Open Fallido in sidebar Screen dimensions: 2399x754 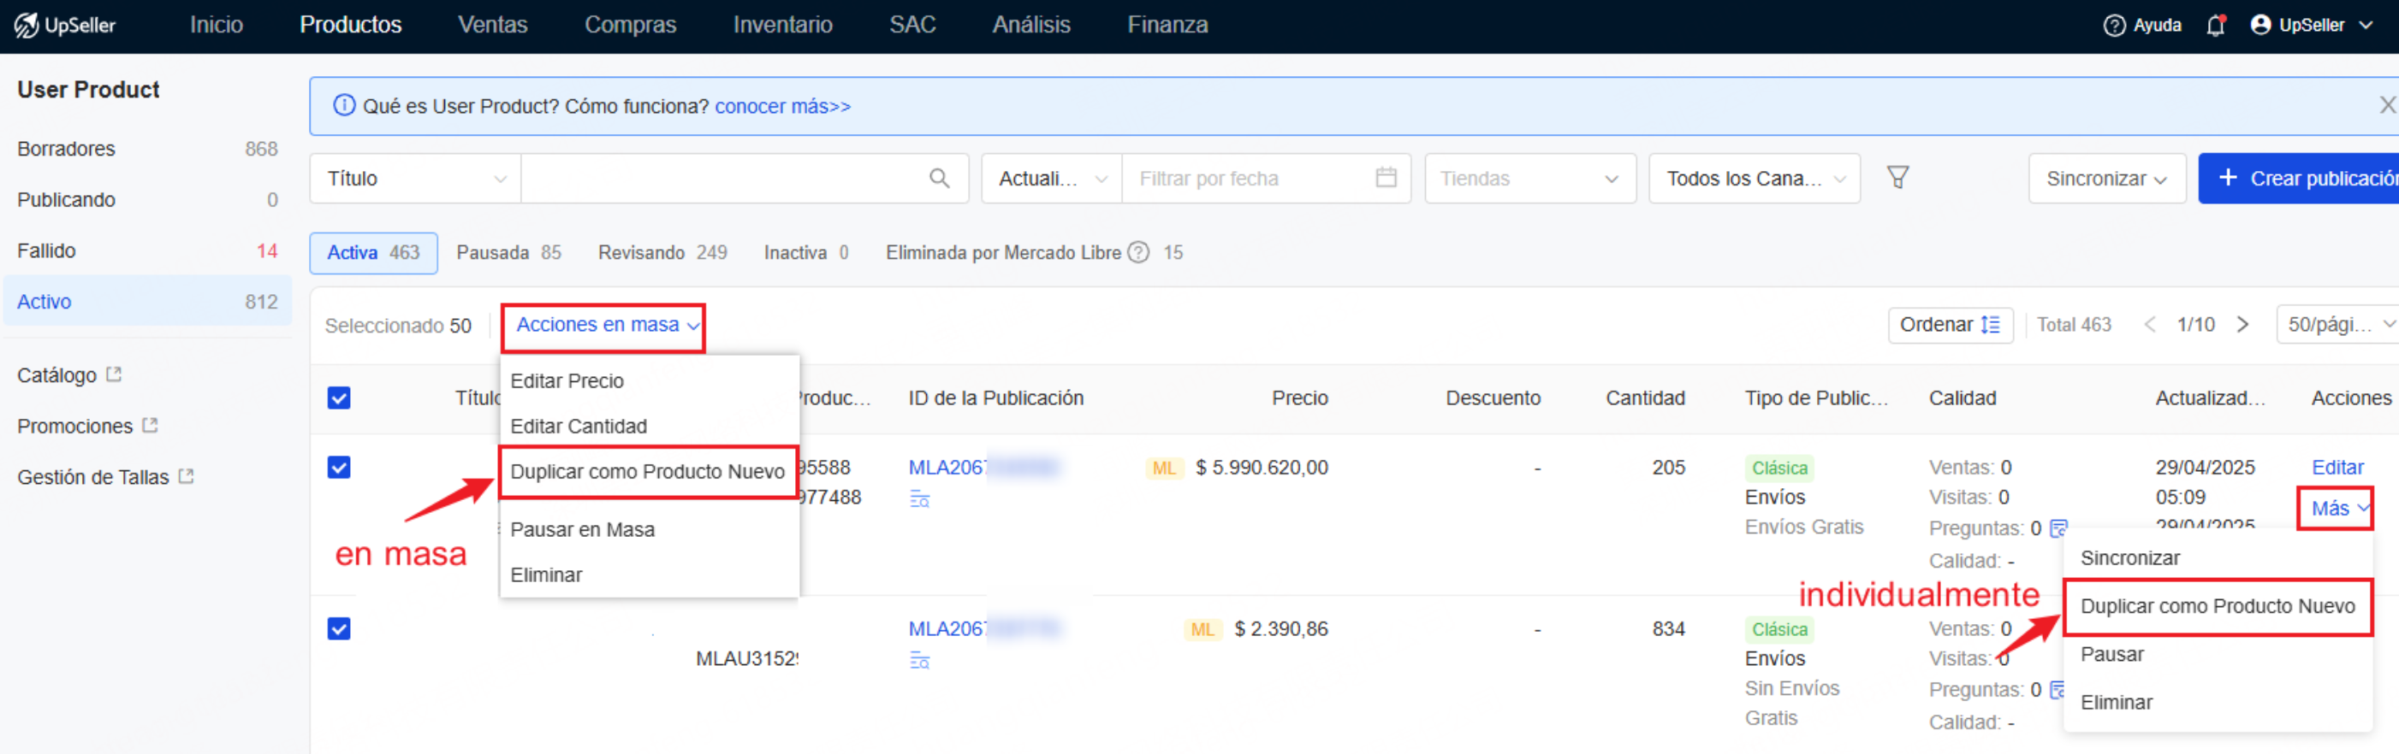[147, 251]
